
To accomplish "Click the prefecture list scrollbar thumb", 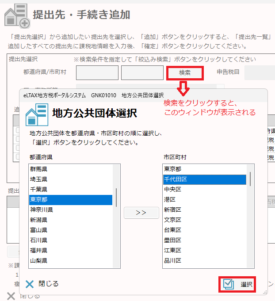I will [x=116, y=198].
